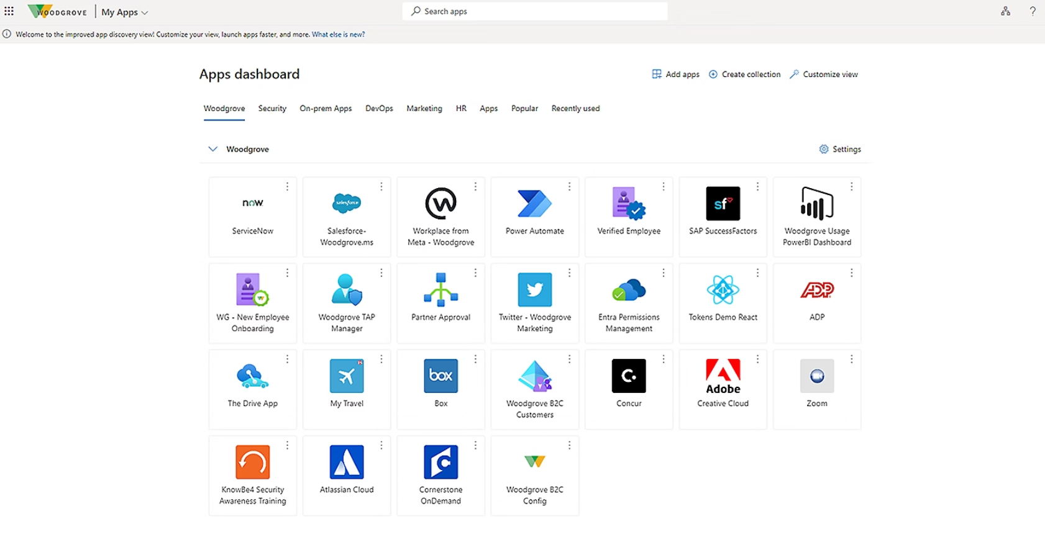1045x560 pixels.
Task: Launch the Box app icon
Action: pyautogui.click(x=440, y=376)
